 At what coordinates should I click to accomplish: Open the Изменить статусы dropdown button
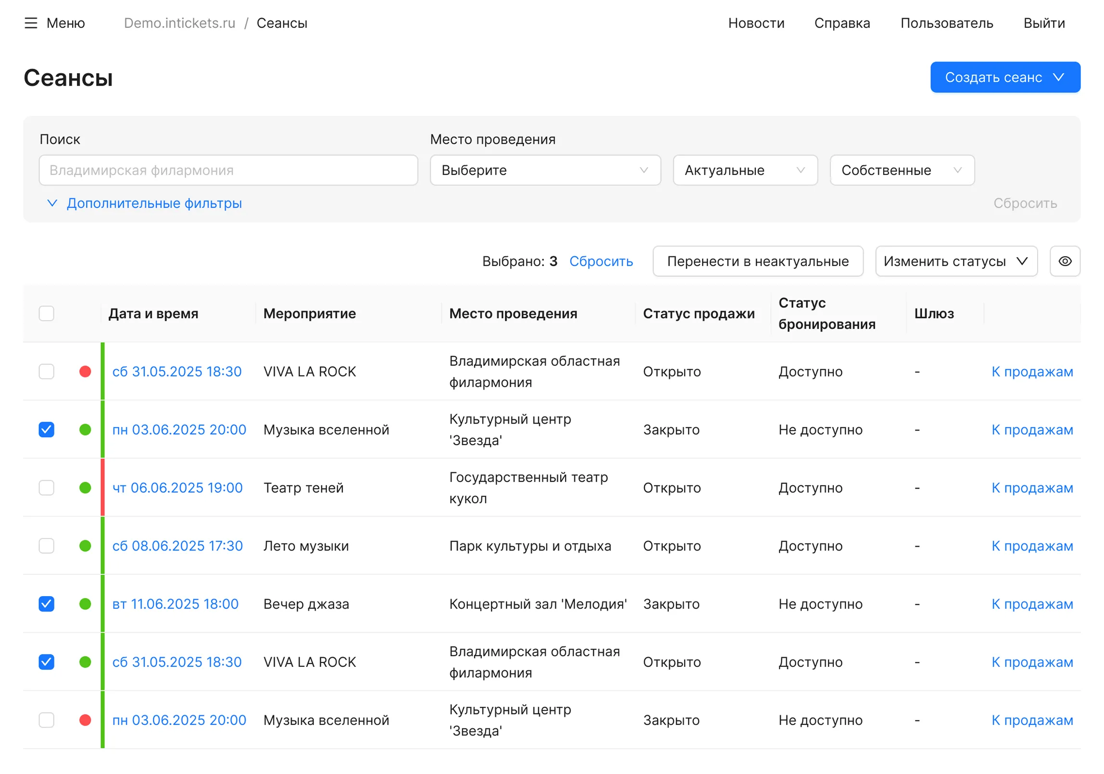tap(956, 261)
